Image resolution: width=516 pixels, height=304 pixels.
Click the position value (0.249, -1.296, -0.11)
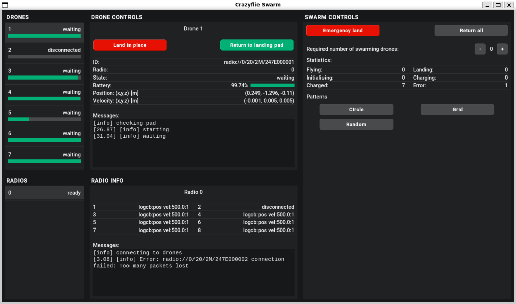270,93
